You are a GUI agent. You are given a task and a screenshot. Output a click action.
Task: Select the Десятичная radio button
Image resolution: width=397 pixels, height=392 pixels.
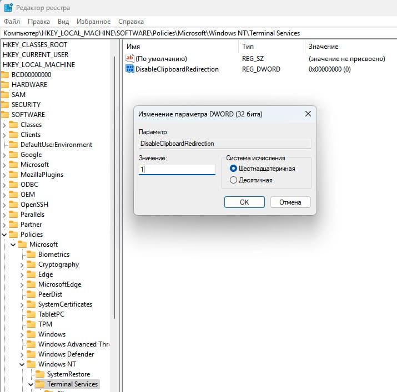point(233,180)
